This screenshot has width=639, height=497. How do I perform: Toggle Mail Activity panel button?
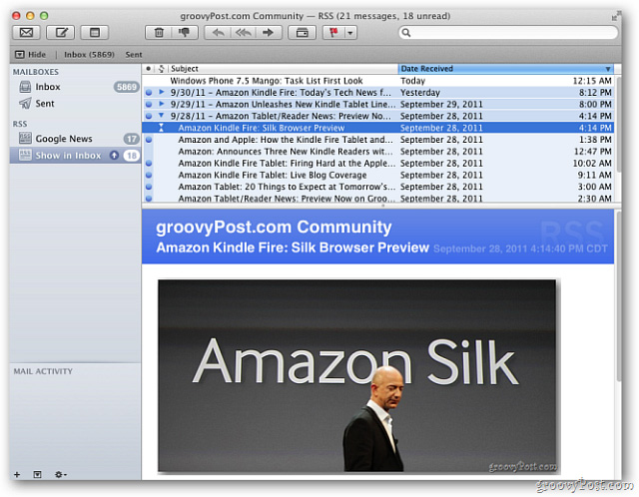point(38,475)
